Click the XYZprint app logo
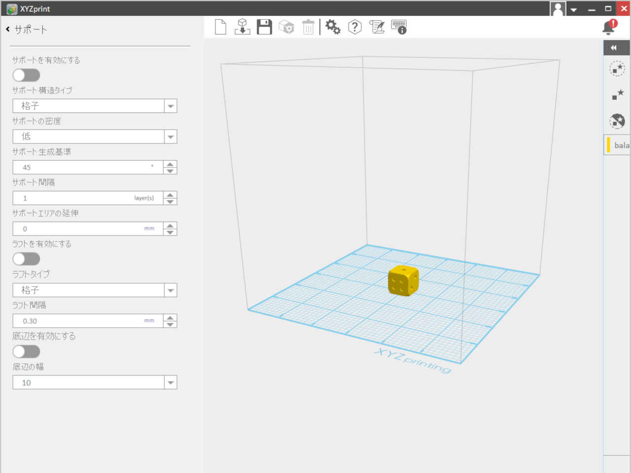Screen dimensions: 631x473 click(12, 9)
